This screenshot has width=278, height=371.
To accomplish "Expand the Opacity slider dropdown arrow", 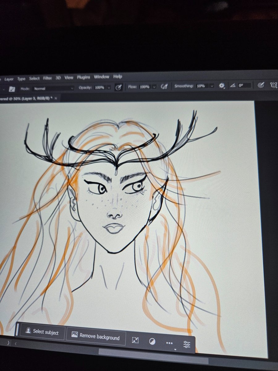I will (108, 88).
